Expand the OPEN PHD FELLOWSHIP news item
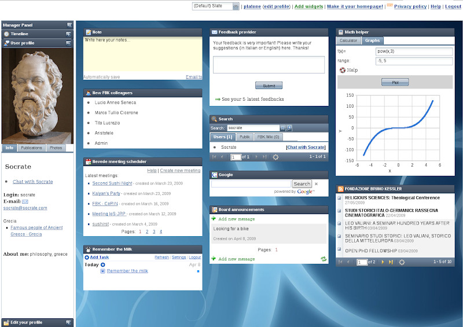Viewport: 463px width, 327px height. point(340,249)
